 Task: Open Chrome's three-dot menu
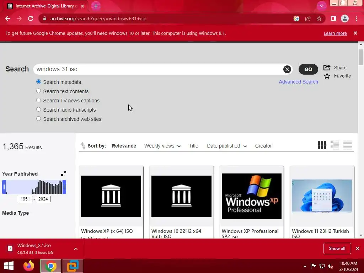tap(356, 18)
